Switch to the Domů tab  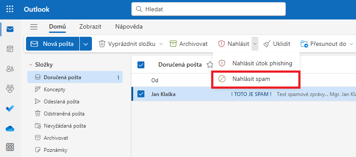click(x=57, y=27)
